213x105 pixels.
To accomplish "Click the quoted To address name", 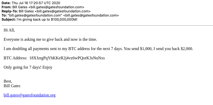I will pyautogui.click(x=35, y=15).
